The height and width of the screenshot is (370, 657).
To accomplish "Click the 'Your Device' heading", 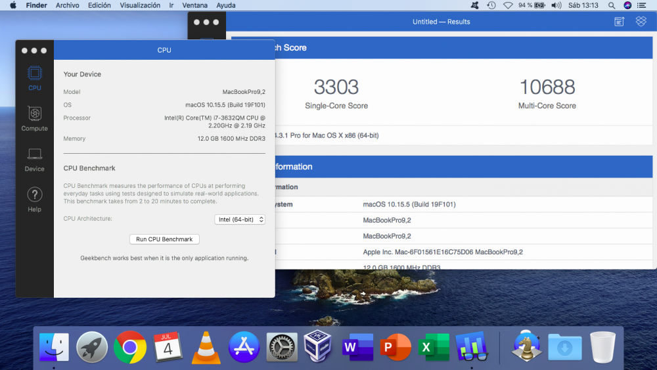I will [82, 74].
